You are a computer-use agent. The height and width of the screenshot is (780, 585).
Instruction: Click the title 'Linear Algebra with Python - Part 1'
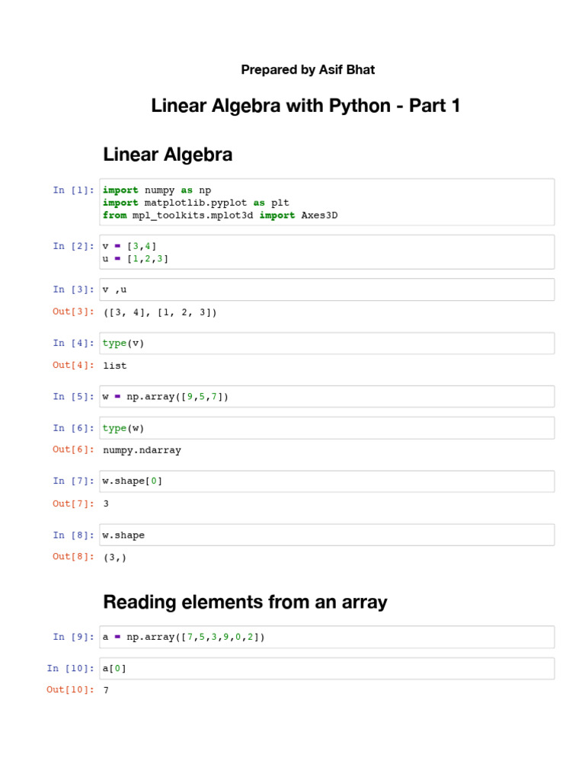click(305, 105)
